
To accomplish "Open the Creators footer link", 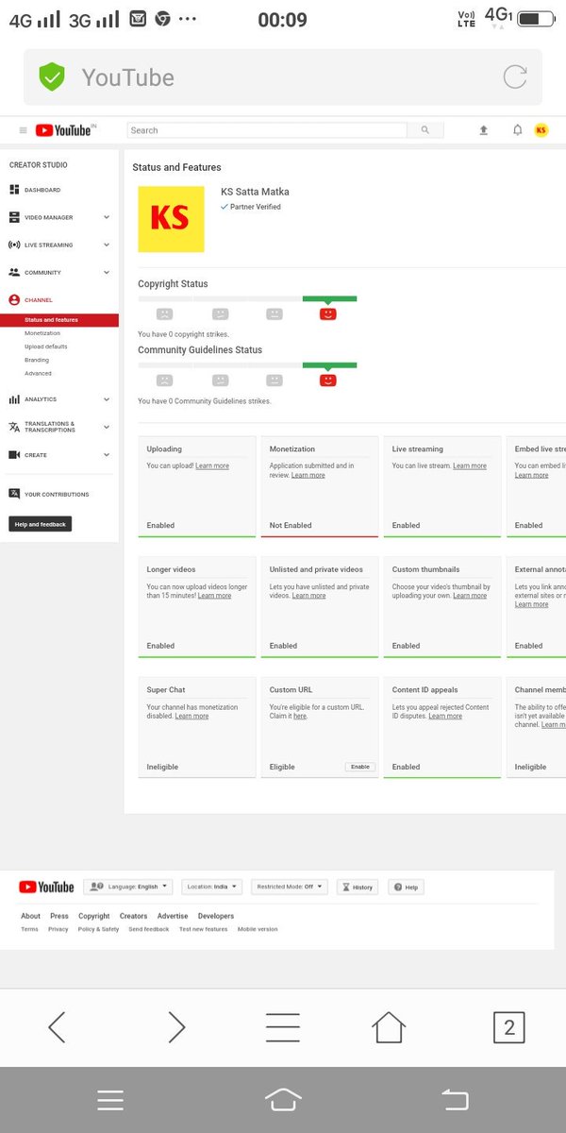I will pyautogui.click(x=133, y=916).
